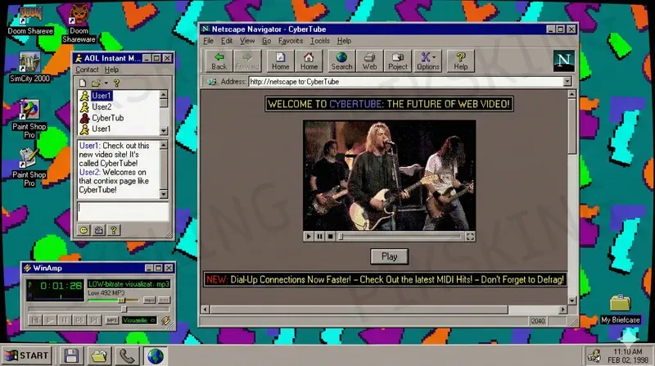Viewport: 655px width, 366px height.
Task: Skip to previous track in WinAmp
Action: 35,320
